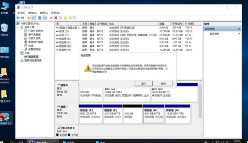Sort by the 可用空间 column header
This screenshot has height=143, width=248.
coord(177,24)
